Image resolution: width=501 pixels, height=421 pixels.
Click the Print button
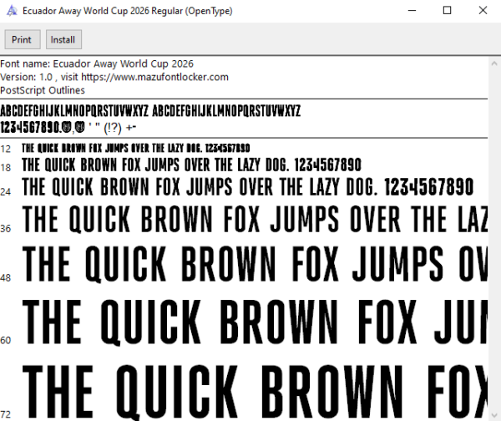point(23,39)
